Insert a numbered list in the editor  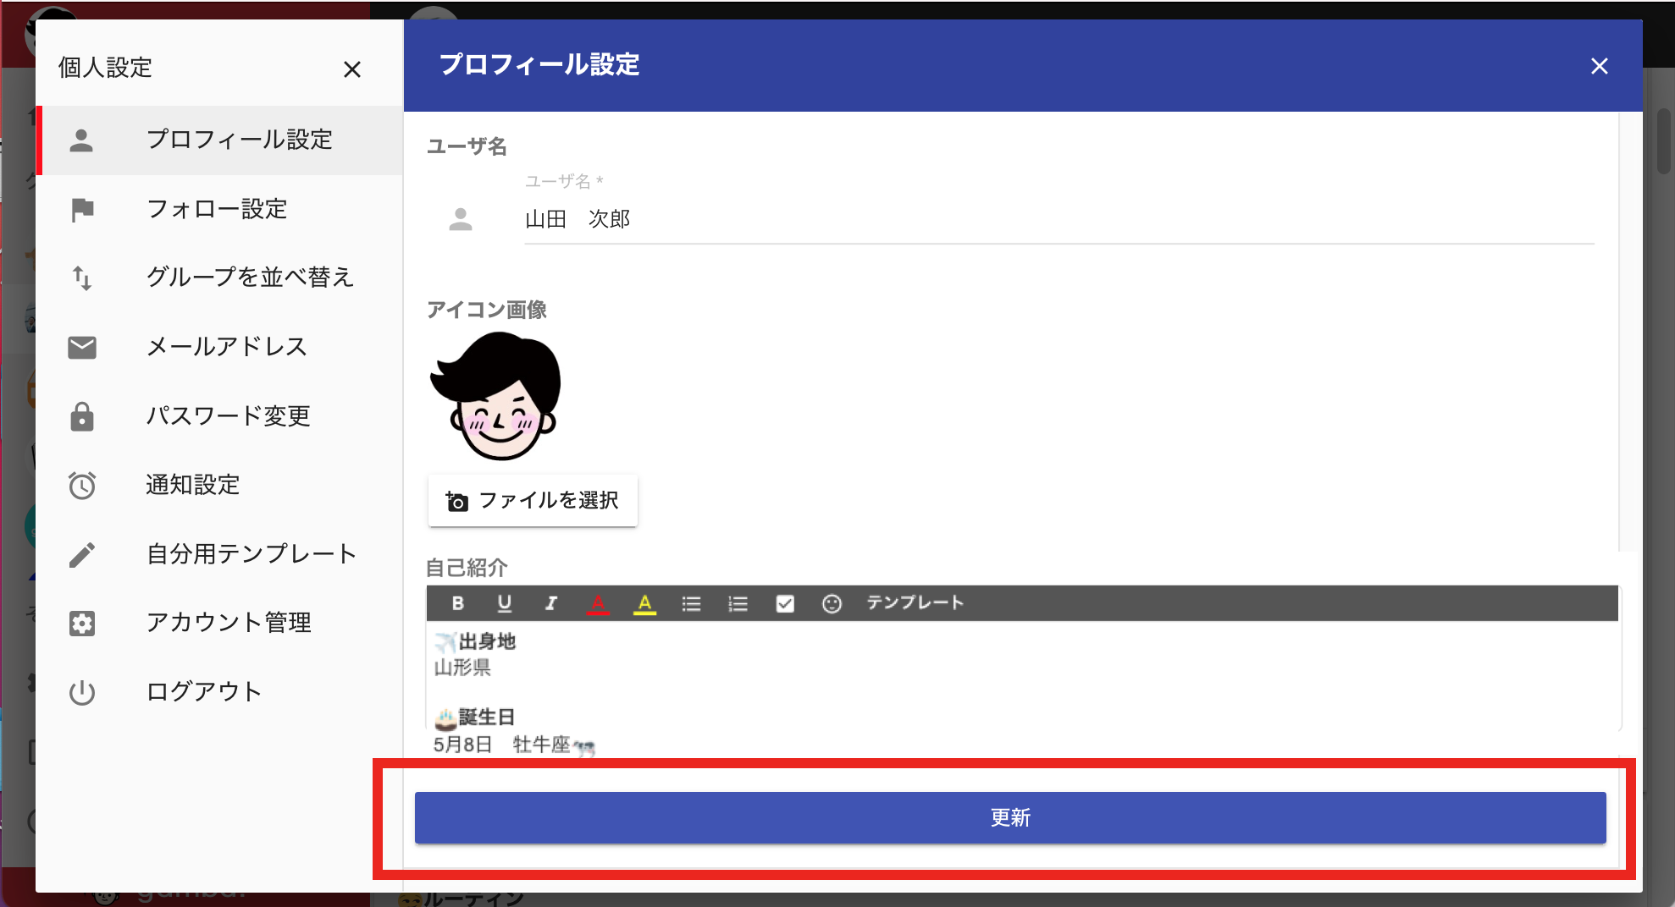tap(738, 603)
